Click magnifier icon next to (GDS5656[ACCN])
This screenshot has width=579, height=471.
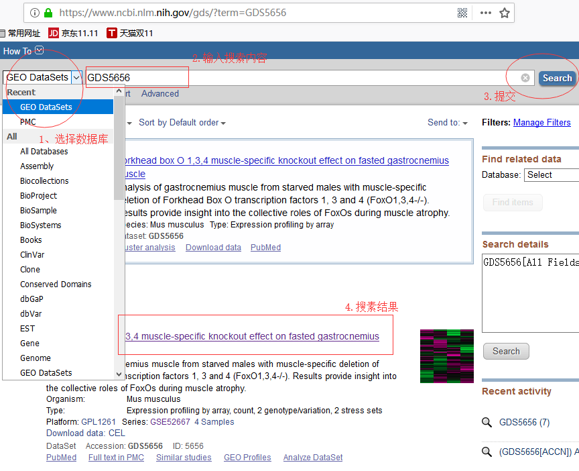pos(487,452)
